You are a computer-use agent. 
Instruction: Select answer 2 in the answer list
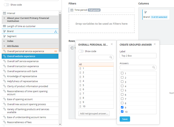[96, 73]
